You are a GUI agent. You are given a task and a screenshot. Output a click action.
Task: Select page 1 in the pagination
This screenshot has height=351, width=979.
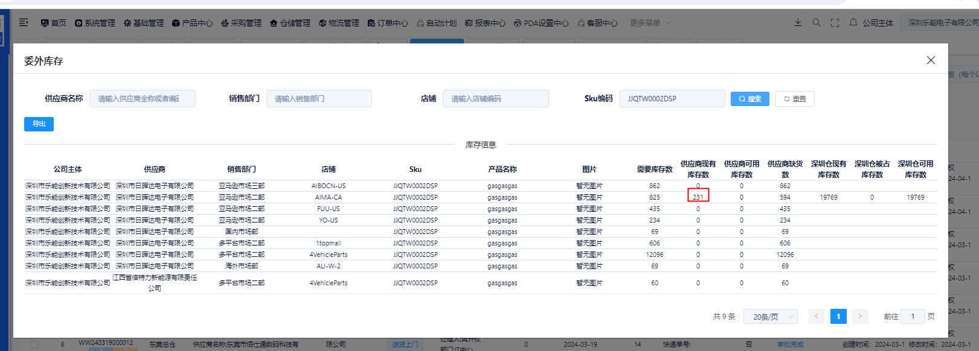[x=838, y=316]
